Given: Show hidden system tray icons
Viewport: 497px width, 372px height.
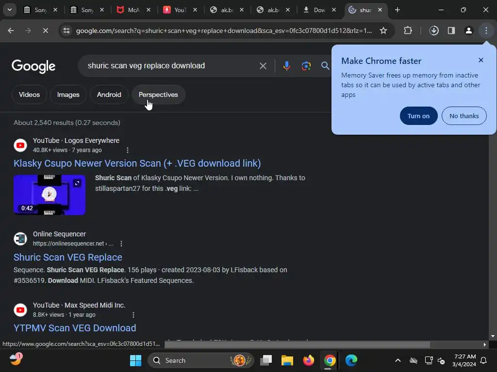Looking at the screenshot, I should 398,360.
